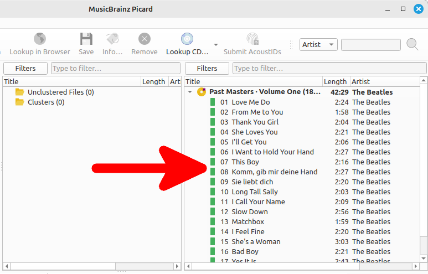Select Unclustered Files (0) tree item
This screenshot has height=274, width=428.
60,92
